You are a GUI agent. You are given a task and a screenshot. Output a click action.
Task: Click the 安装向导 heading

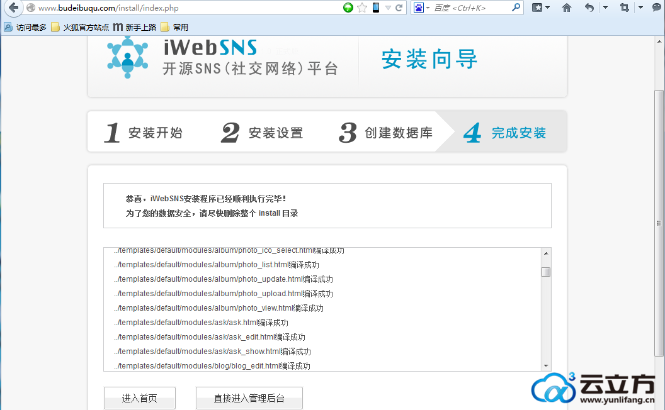click(x=429, y=59)
